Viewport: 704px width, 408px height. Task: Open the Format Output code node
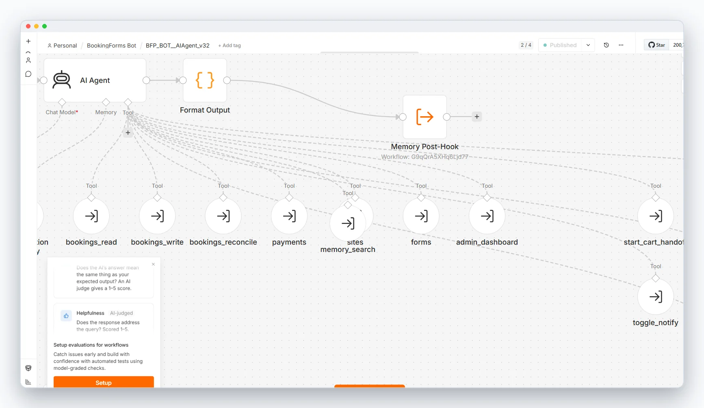(x=205, y=80)
